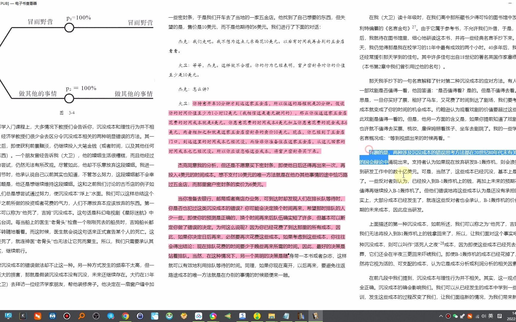Open the panda icon app in the taskbar
Screen dimensions: 516x322
tap(169, 316)
